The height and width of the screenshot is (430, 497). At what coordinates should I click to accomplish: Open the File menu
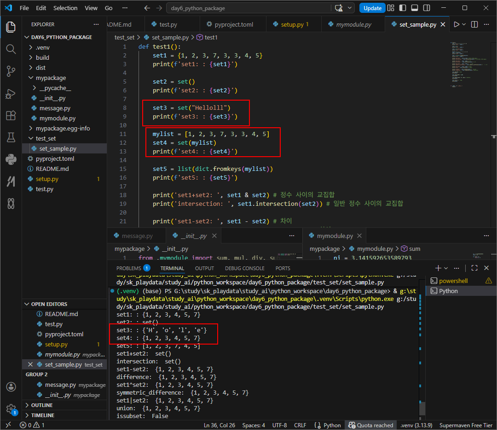24,8
